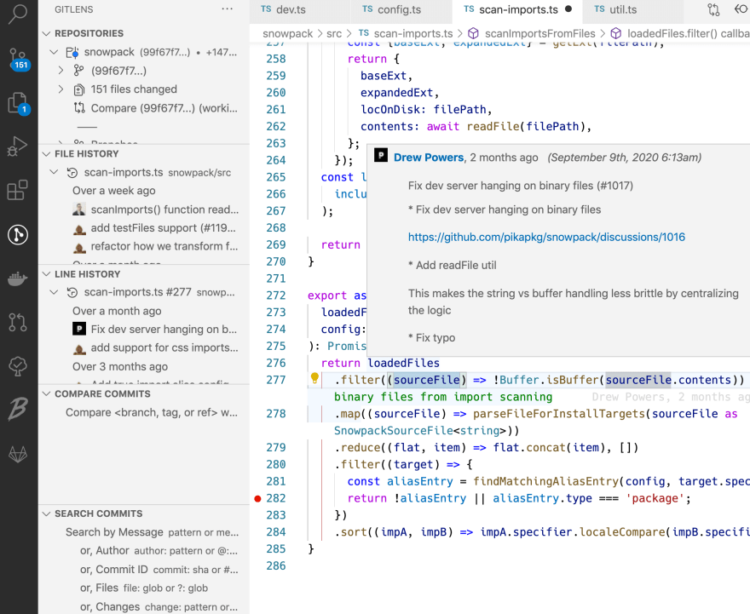Click line number 269 in gutter
Image resolution: width=750 pixels, height=614 pixels.
click(x=276, y=244)
